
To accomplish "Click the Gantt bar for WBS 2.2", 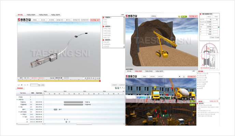I will point(73,105).
